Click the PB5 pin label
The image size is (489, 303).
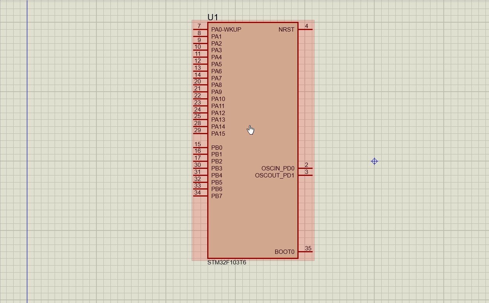217,183
